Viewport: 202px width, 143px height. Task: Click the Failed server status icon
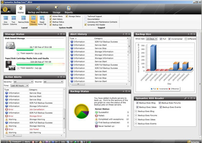pyautogui.click(x=96, y=116)
